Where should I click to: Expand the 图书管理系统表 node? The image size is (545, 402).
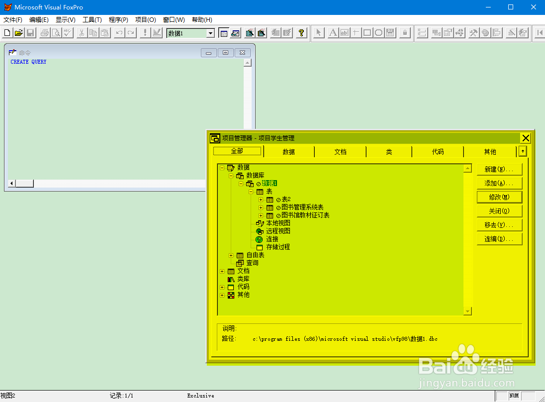[261, 207]
